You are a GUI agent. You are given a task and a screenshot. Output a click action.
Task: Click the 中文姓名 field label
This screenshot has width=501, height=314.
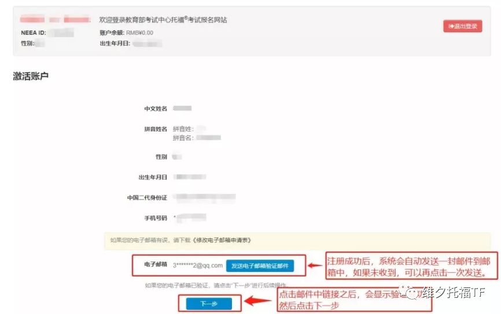tap(156, 109)
